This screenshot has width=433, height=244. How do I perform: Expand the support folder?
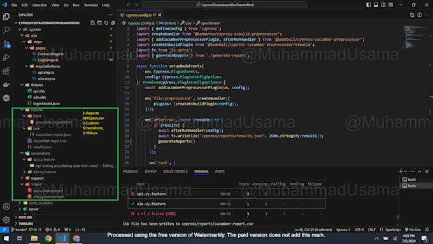[x=22, y=178]
